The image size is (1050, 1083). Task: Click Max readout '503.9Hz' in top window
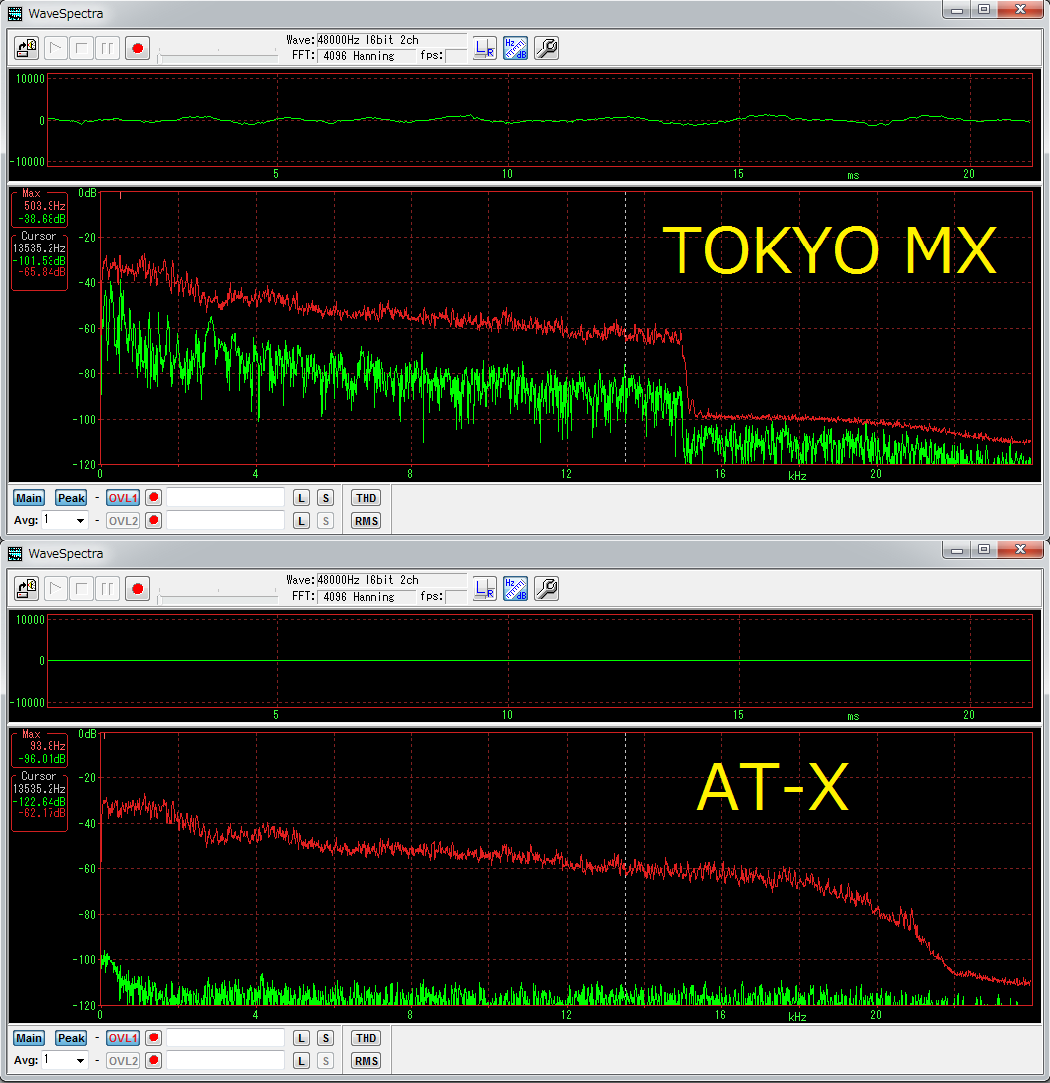[45, 206]
